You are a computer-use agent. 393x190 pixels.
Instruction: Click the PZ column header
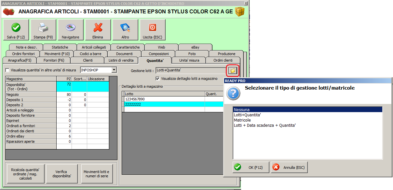click(x=64, y=79)
